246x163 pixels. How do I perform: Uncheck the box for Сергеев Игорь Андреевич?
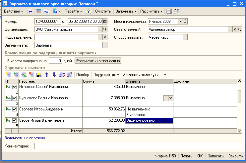(15, 109)
